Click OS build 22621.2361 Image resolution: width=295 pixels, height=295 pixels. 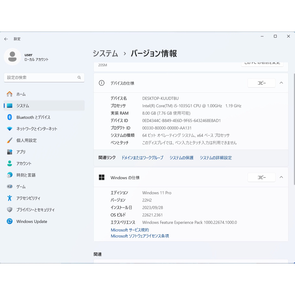tap(152, 215)
